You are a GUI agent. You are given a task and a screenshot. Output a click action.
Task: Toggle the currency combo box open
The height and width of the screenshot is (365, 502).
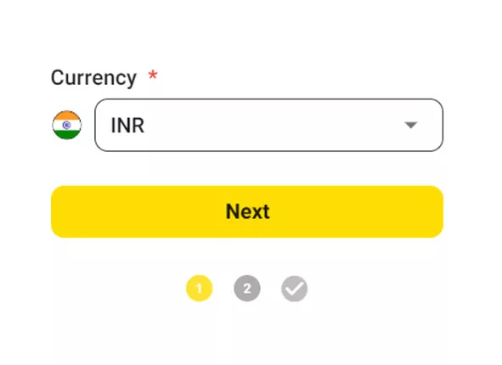coord(269,125)
